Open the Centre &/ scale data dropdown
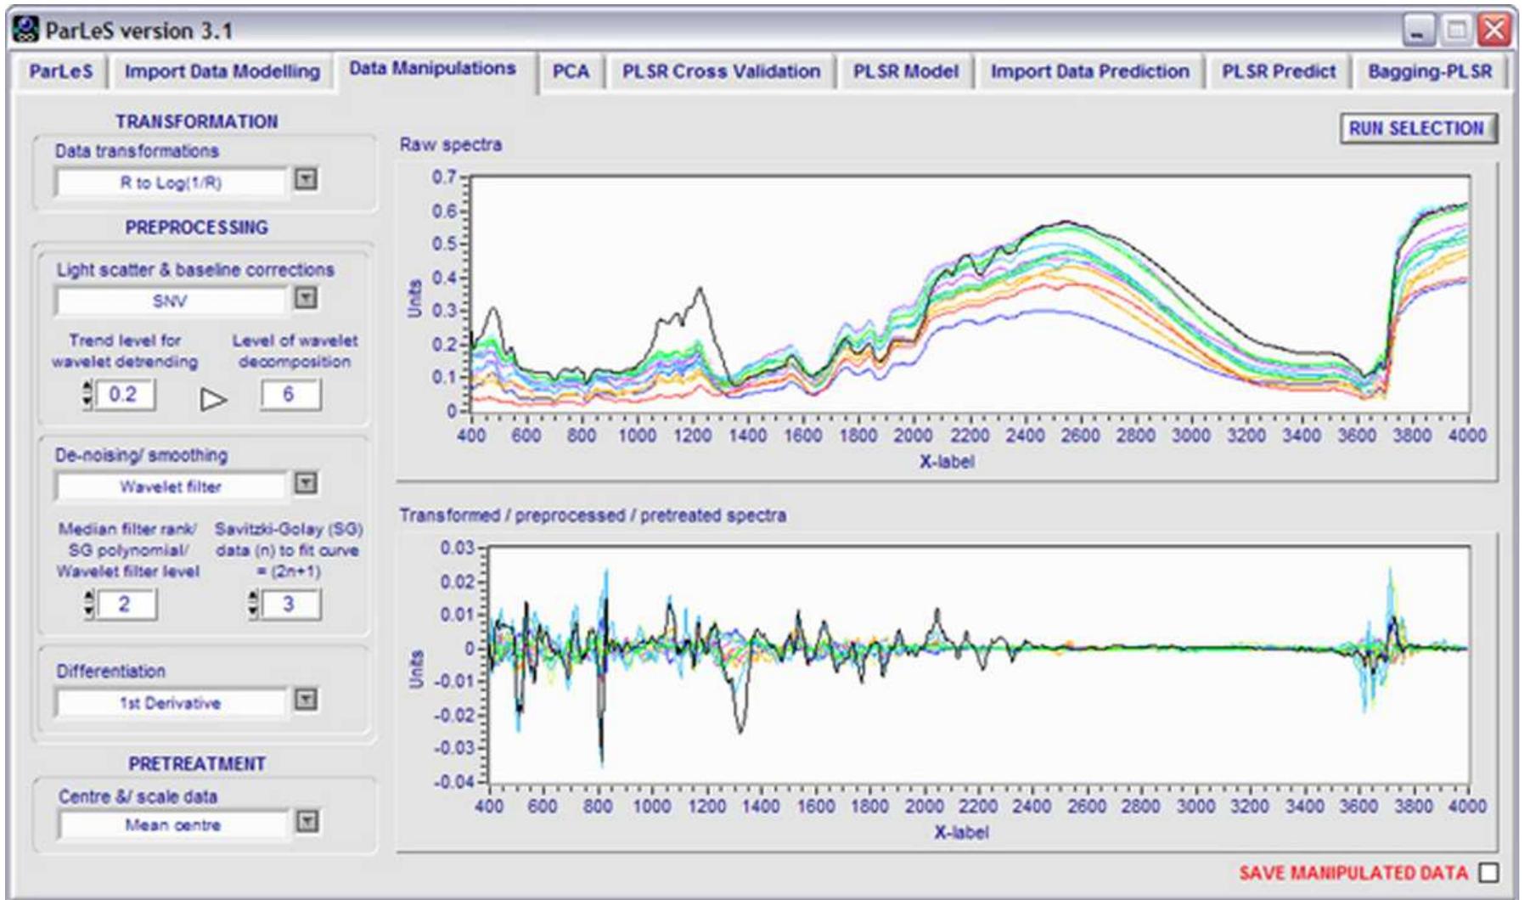This screenshot has height=900, width=1530. pos(307,822)
